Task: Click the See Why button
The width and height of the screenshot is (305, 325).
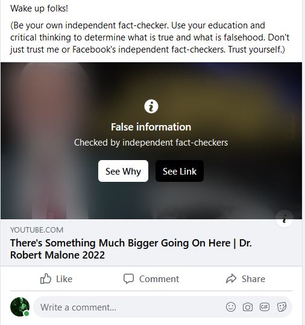Action: [x=123, y=171]
